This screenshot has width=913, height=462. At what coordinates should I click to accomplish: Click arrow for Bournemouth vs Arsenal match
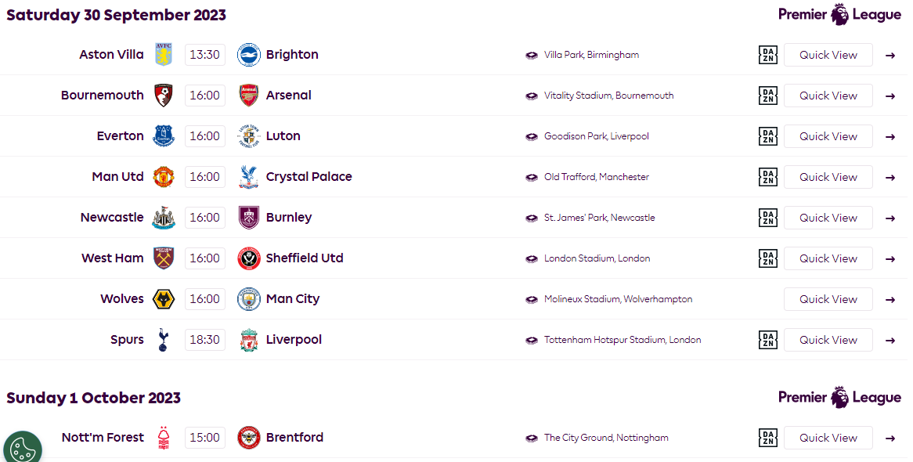pos(890,96)
